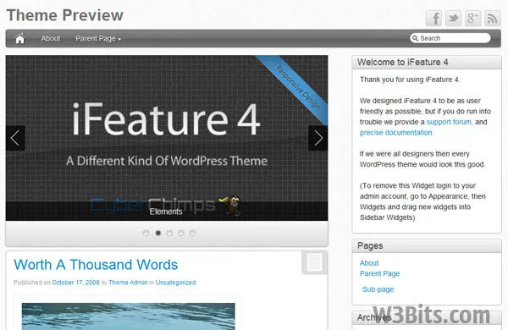Show previous slide with left arrow
The height and width of the screenshot is (330, 508).
15,138
